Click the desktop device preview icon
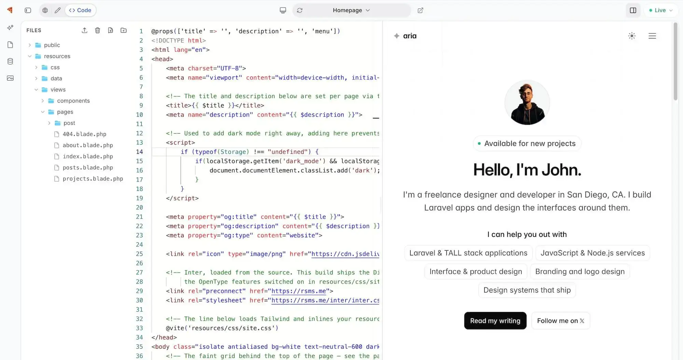 (x=283, y=10)
